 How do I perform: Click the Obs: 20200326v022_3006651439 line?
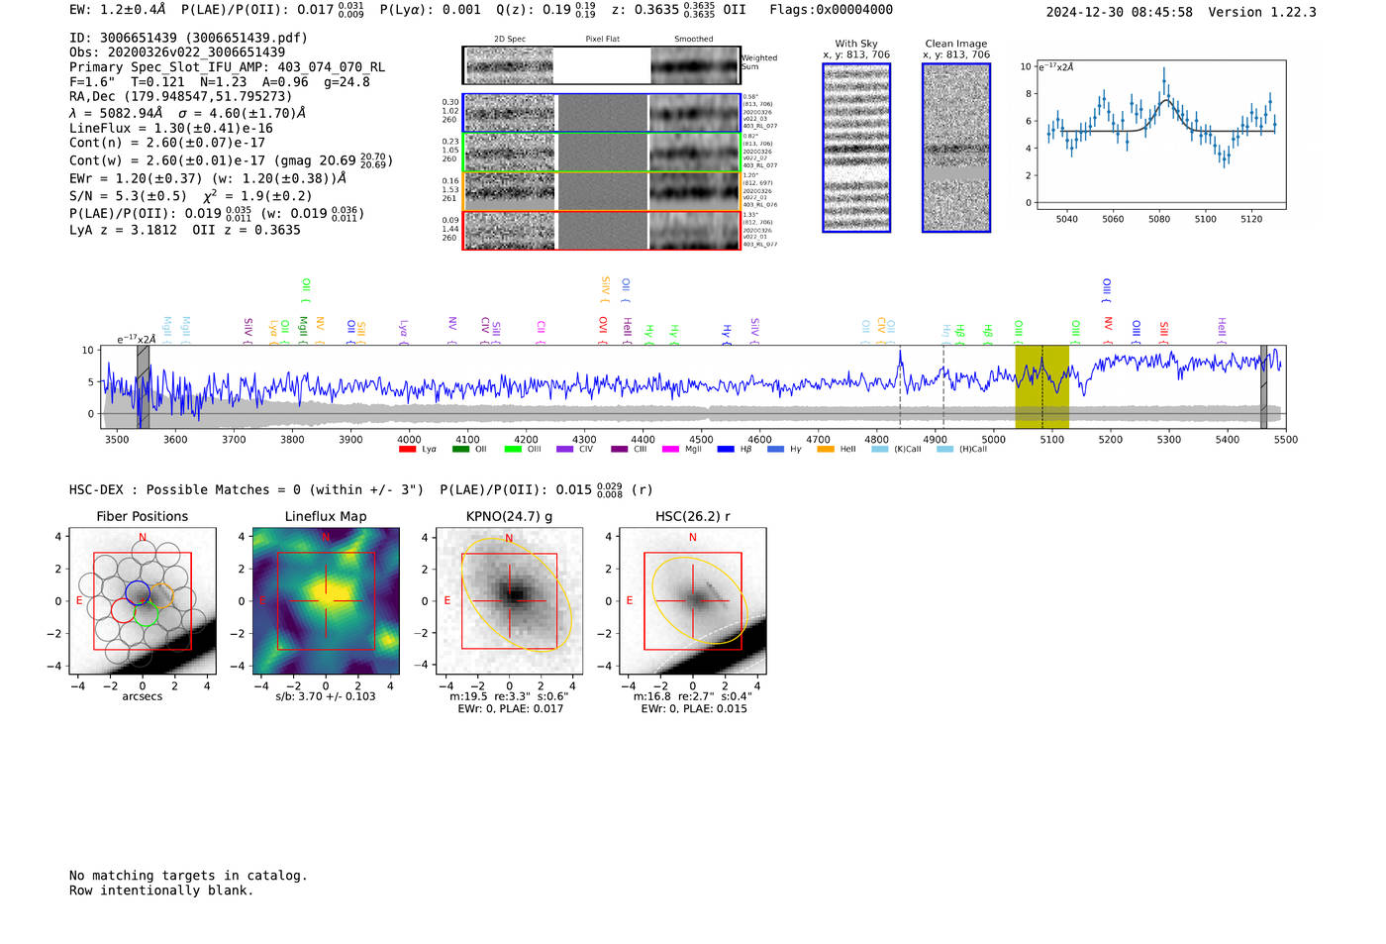[x=177, y=52]
